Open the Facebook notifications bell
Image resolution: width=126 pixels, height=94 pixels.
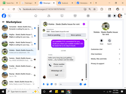coord(115,16)
